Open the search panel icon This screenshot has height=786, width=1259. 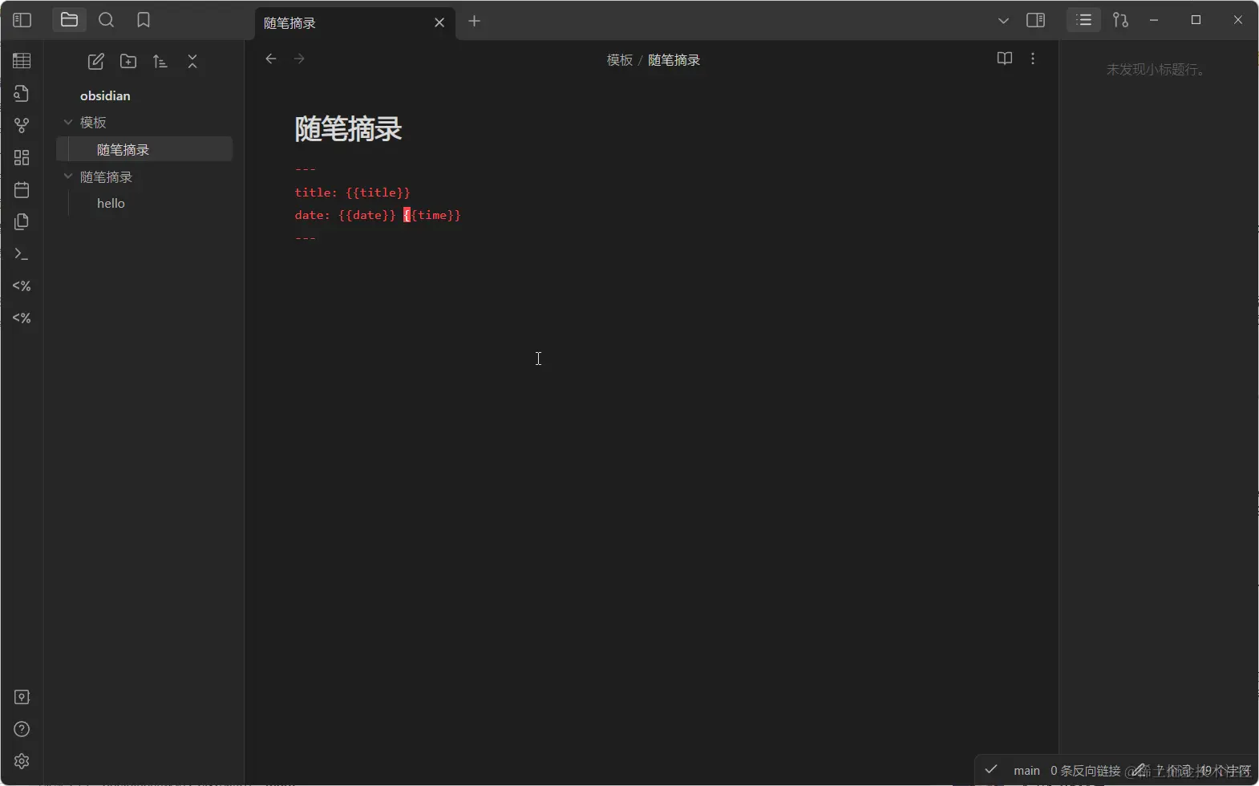tap(106, 20)
